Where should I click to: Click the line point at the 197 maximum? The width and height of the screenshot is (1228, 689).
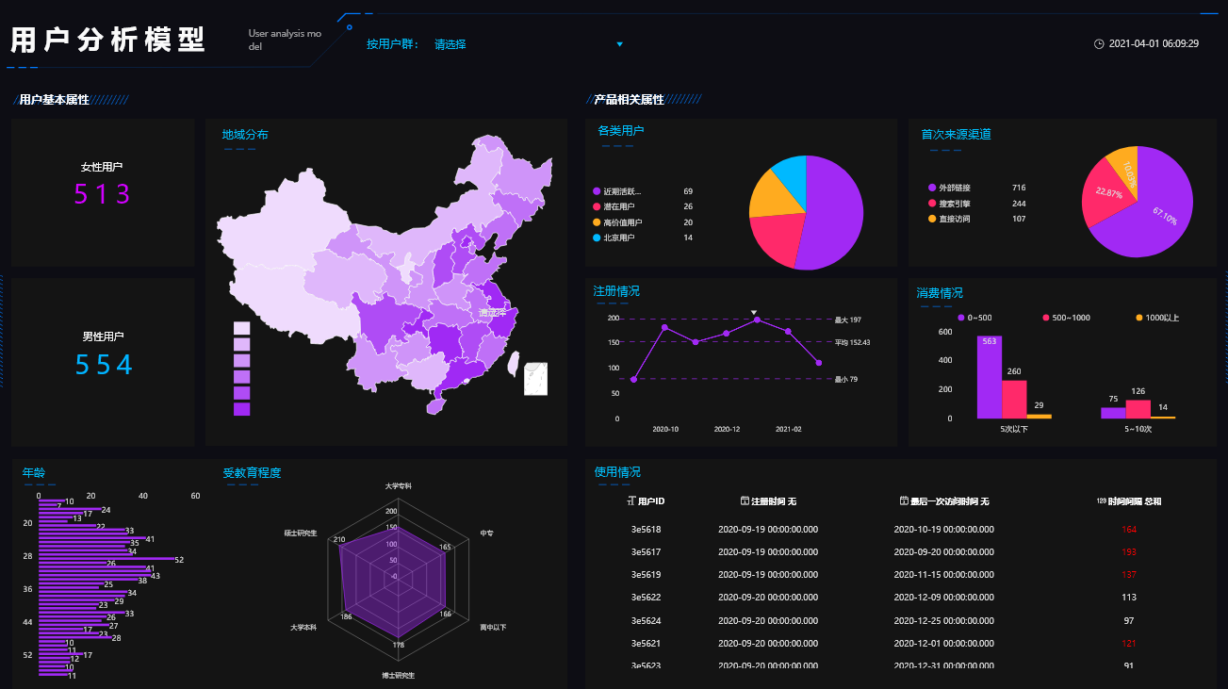click(757, 320)
